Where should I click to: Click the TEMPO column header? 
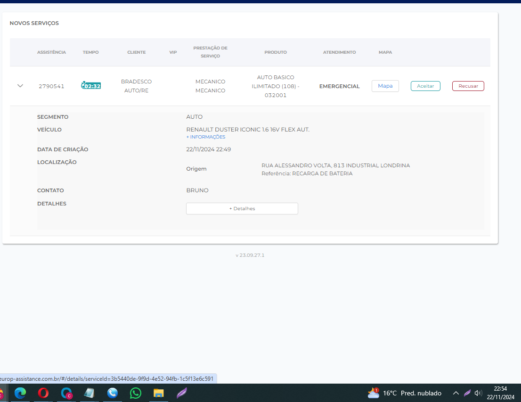pyautogui.click(x=90, y=52)
